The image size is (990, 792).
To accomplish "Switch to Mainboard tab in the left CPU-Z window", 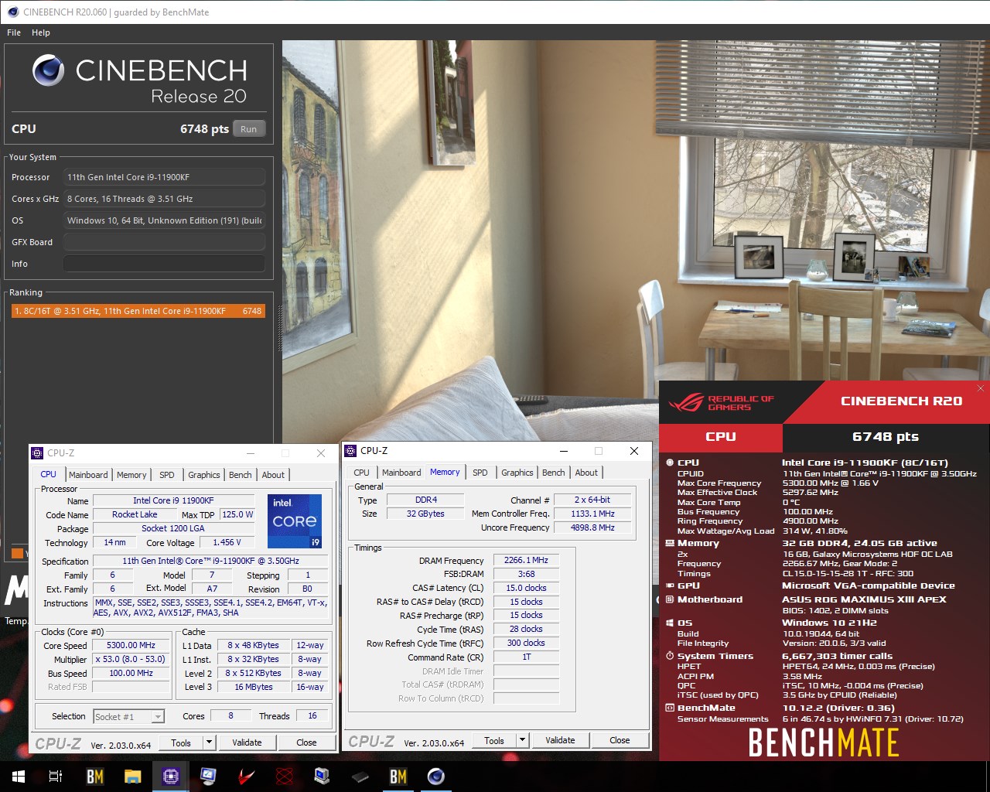I will [x=88, y=475].
